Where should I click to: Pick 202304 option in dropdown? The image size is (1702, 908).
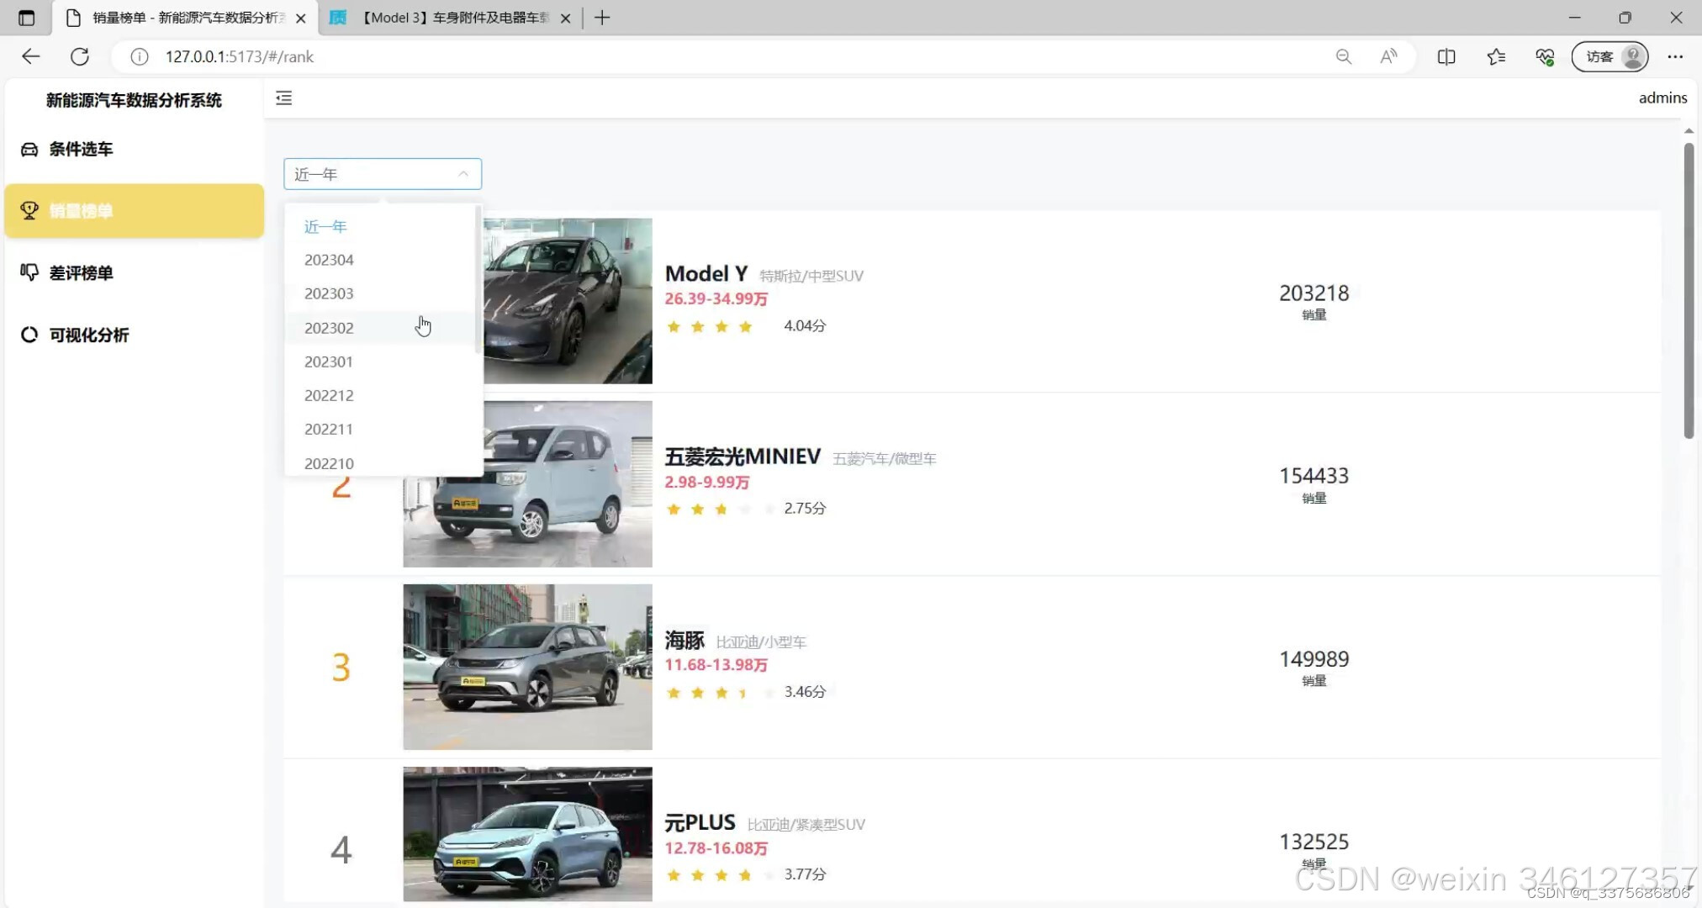tap(329, 260)
